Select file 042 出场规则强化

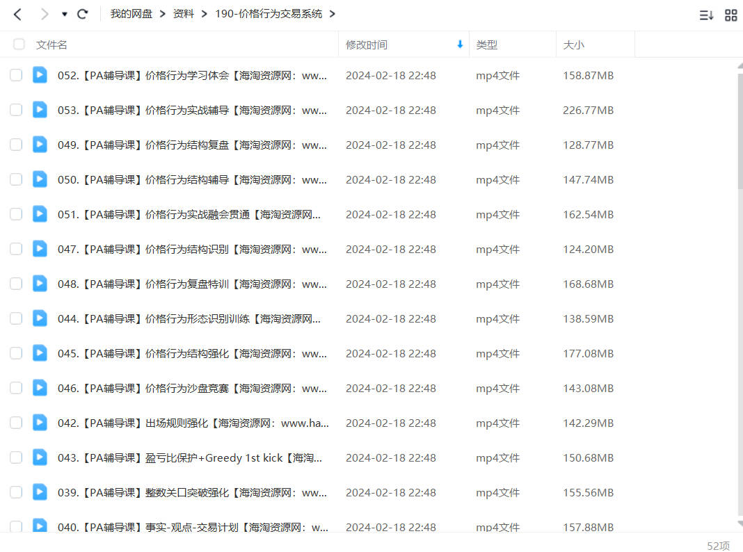(x=193, y=423)
